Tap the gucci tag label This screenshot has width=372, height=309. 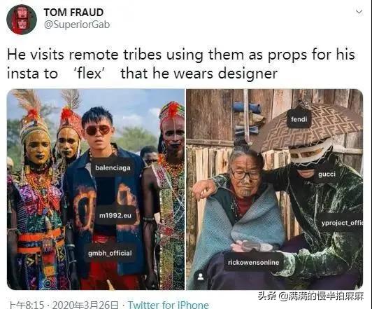327,174
